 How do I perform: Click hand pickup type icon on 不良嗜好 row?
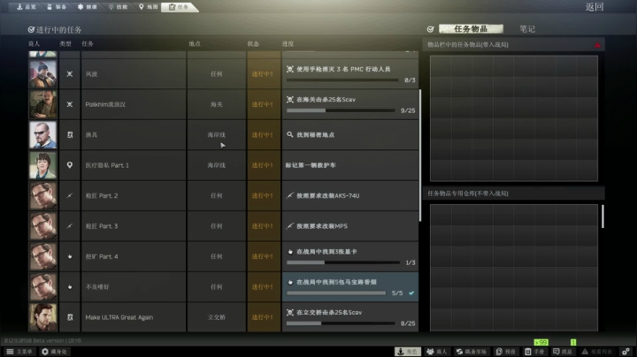(70, 287)
